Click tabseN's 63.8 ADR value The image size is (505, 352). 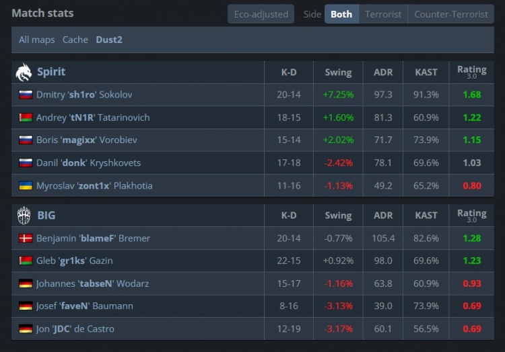click(x=383, y=283)
